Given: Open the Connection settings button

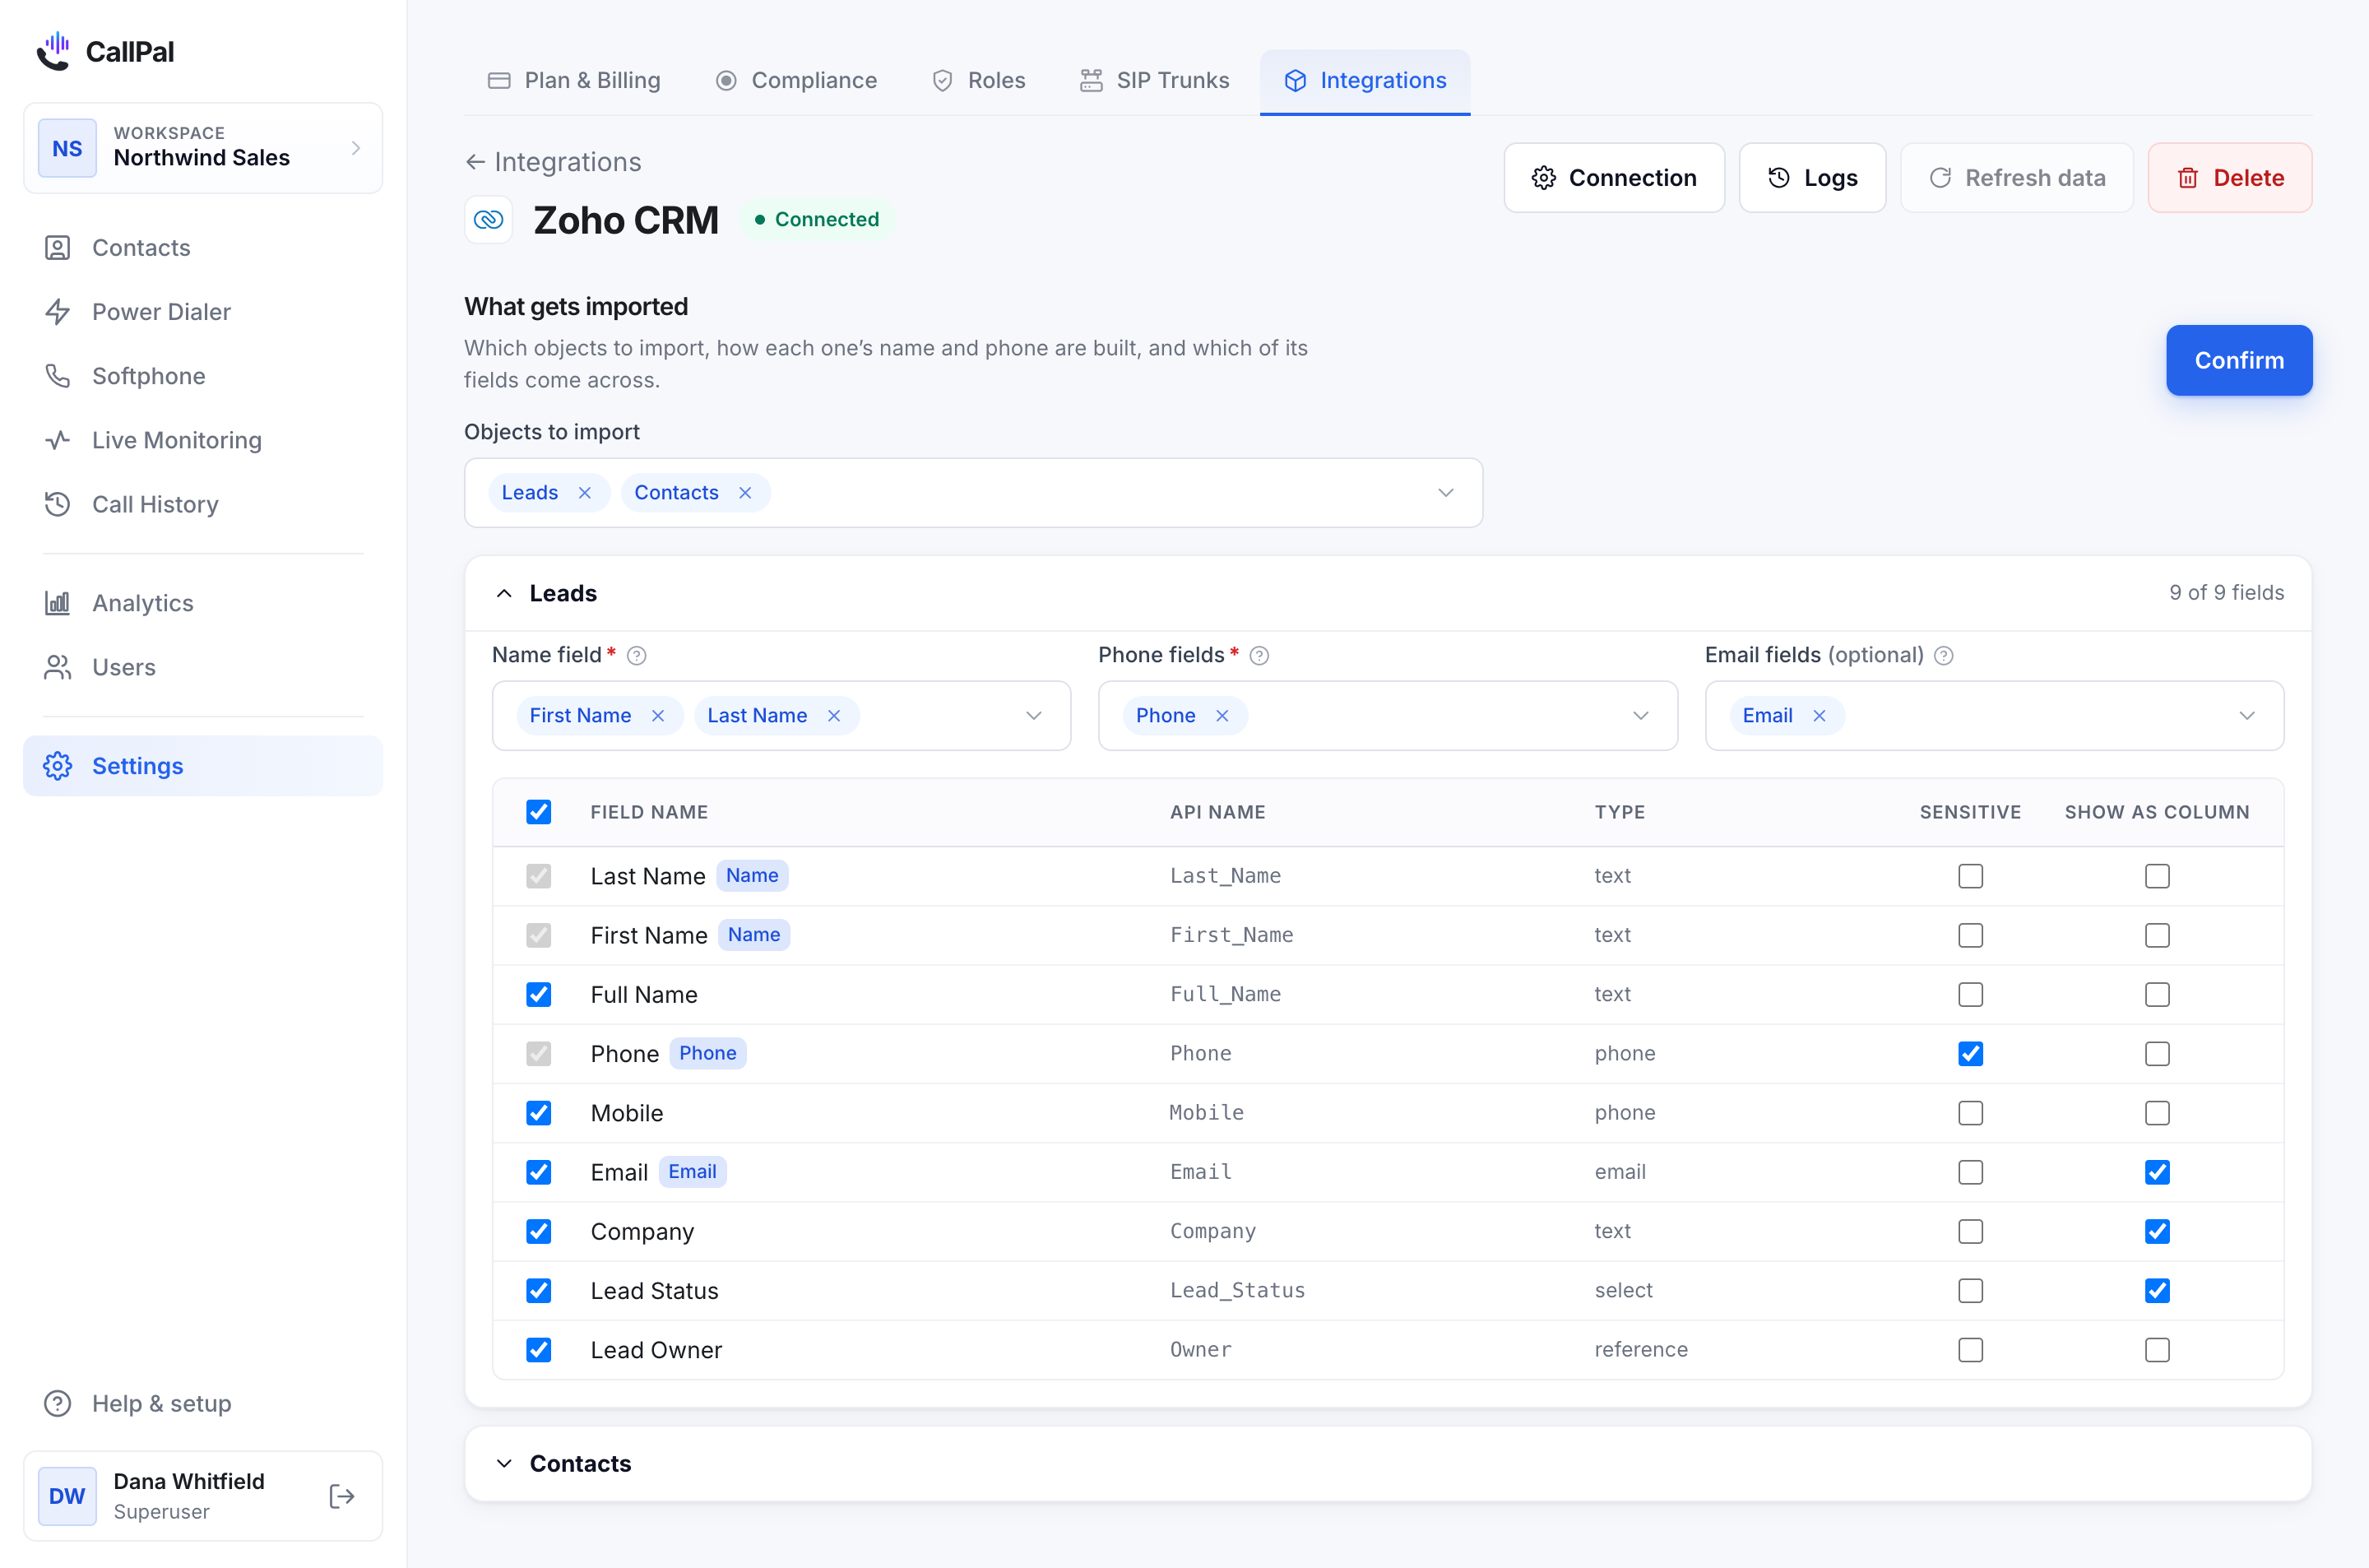Looking at the screenshot, I should pos(1615,178).
